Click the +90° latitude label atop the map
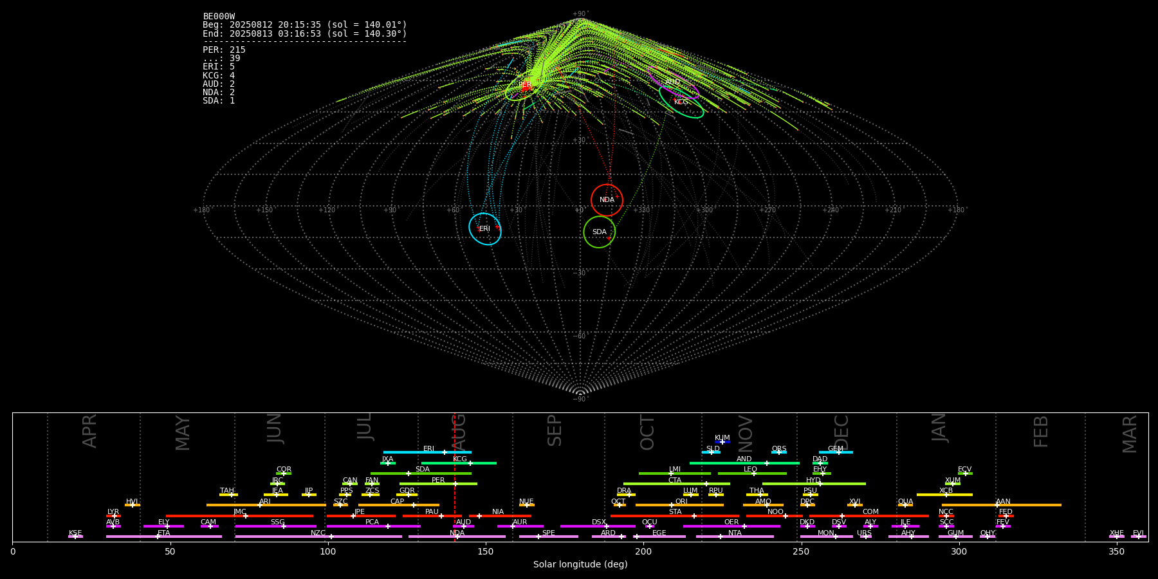 click(580, 14)
